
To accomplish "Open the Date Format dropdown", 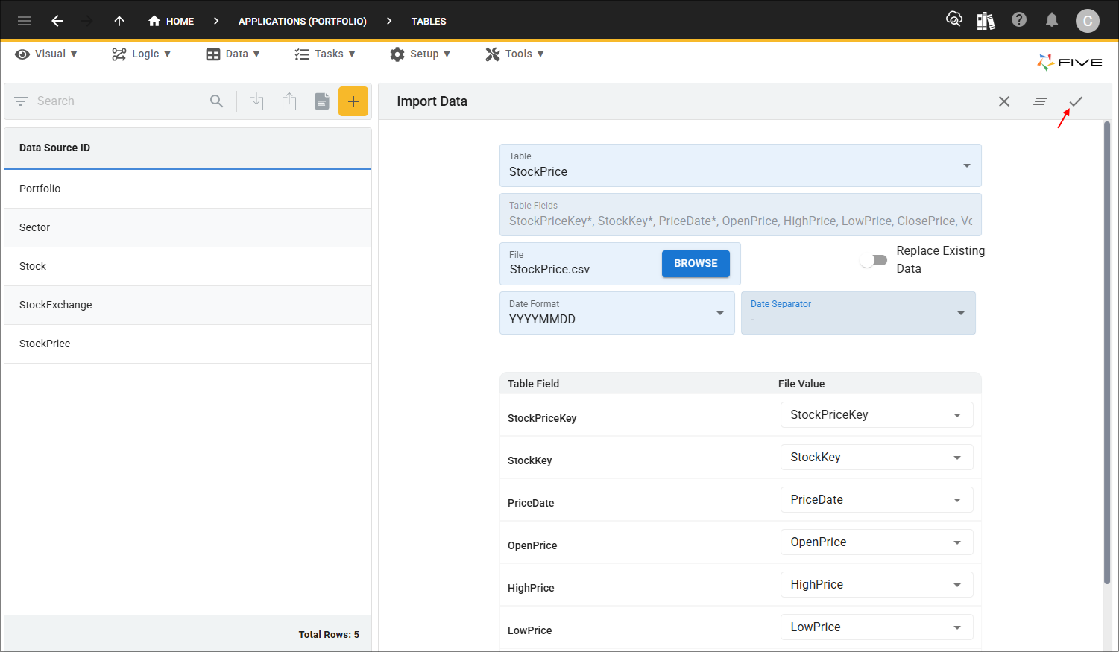I will tap(617, 313).
